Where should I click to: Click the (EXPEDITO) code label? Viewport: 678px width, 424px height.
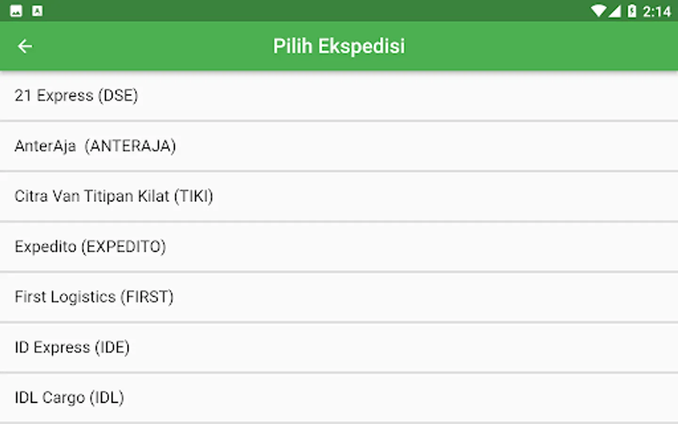124,246
